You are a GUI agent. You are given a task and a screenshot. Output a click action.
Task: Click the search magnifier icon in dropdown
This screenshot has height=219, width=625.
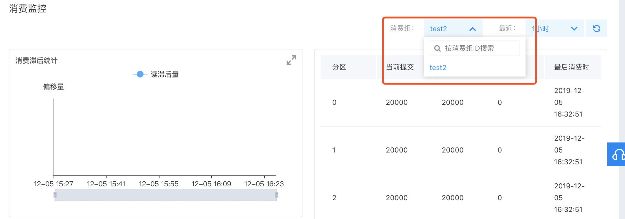(438, 48)
